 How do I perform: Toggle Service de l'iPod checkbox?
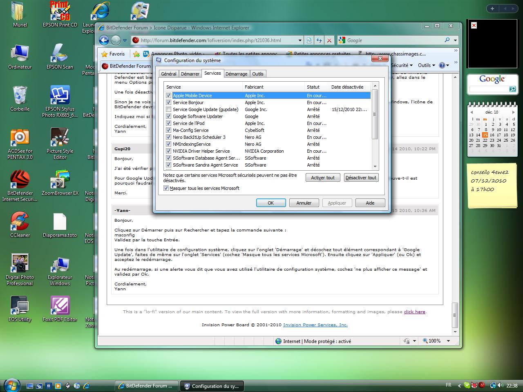[x=168, y=123]
